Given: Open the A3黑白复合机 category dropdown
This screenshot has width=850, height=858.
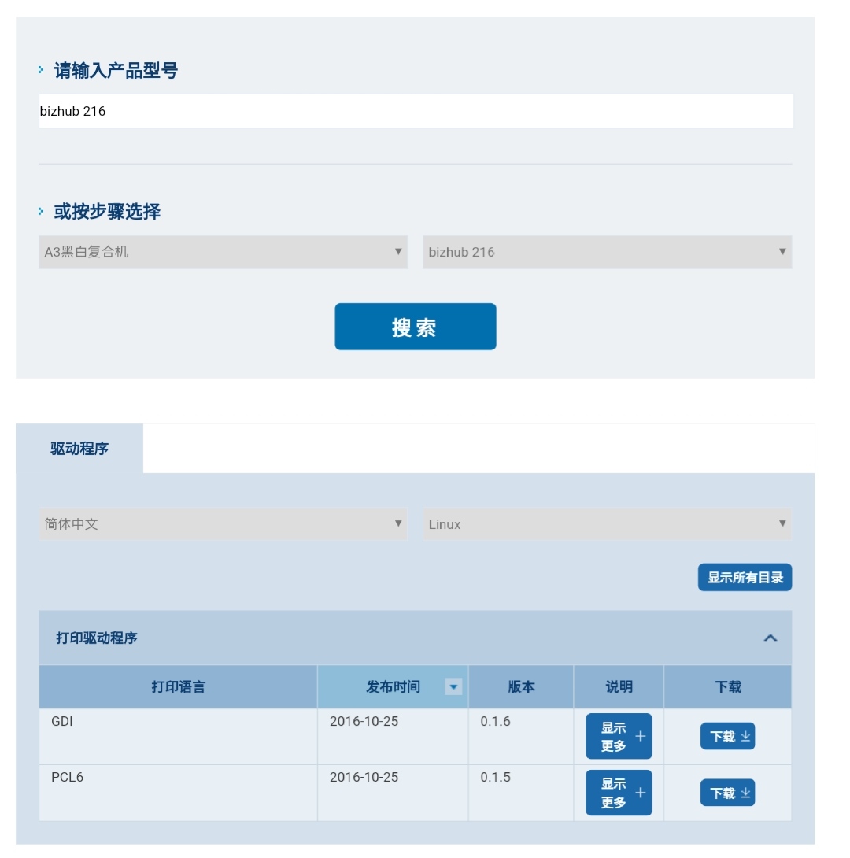Looking at the screenshot, I should (224, 252).
